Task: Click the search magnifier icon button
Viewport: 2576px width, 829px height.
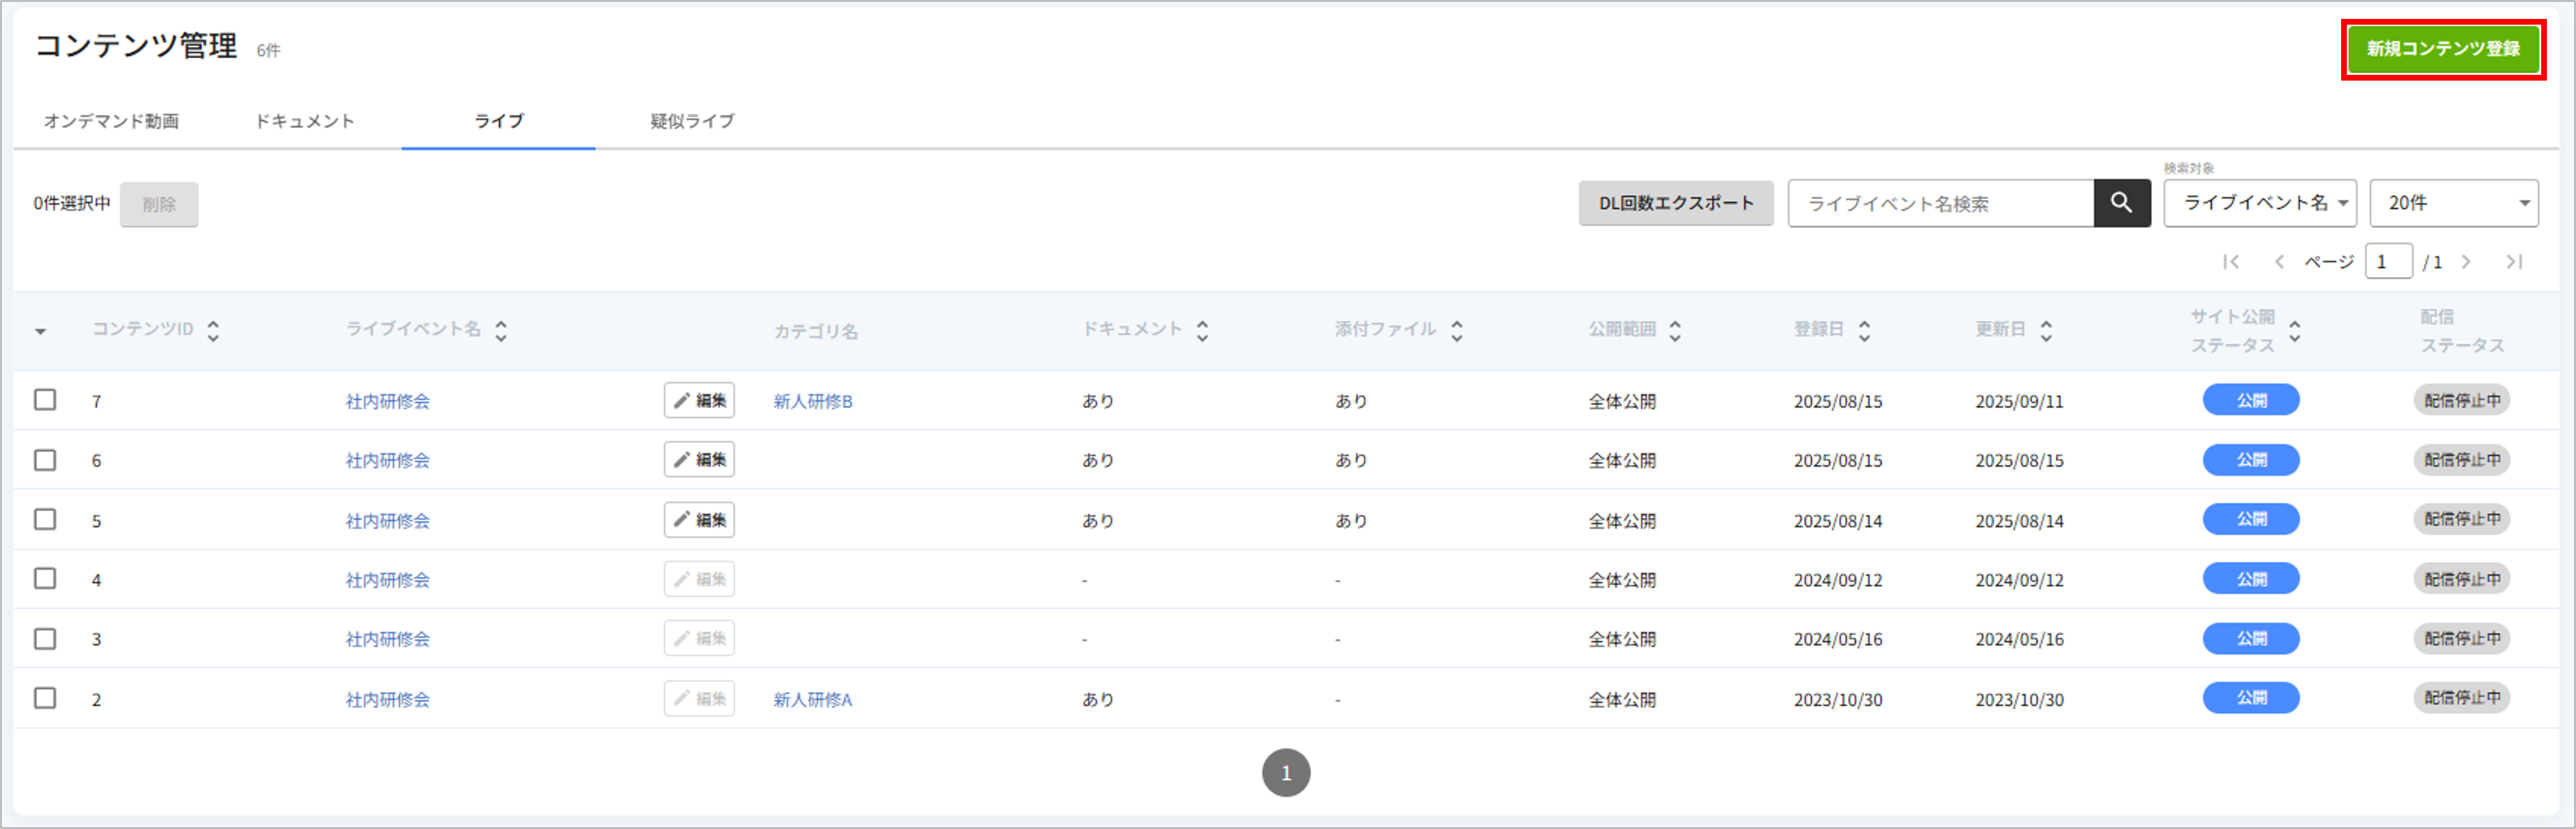Action: point(2121,203)
